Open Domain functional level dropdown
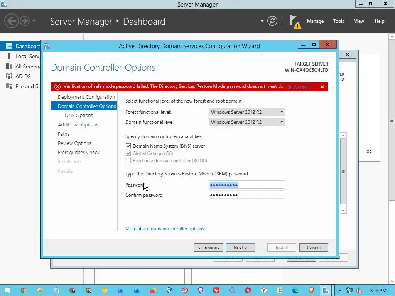This screenshot has height=296, width=395. click(x=246, y=122)
